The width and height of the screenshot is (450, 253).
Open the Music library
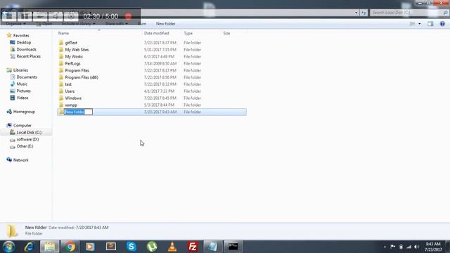coord(22,84)
